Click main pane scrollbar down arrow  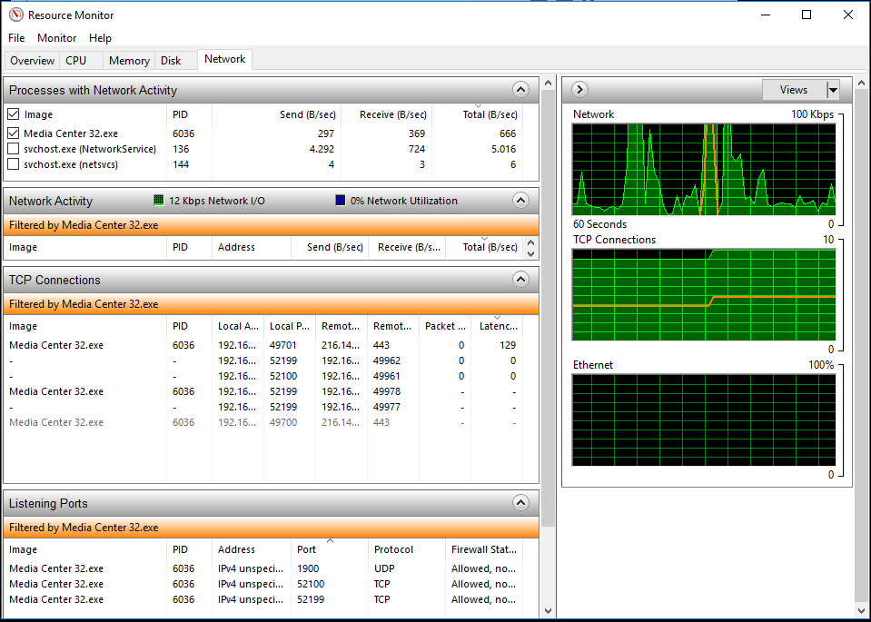(x=548, y=611)
